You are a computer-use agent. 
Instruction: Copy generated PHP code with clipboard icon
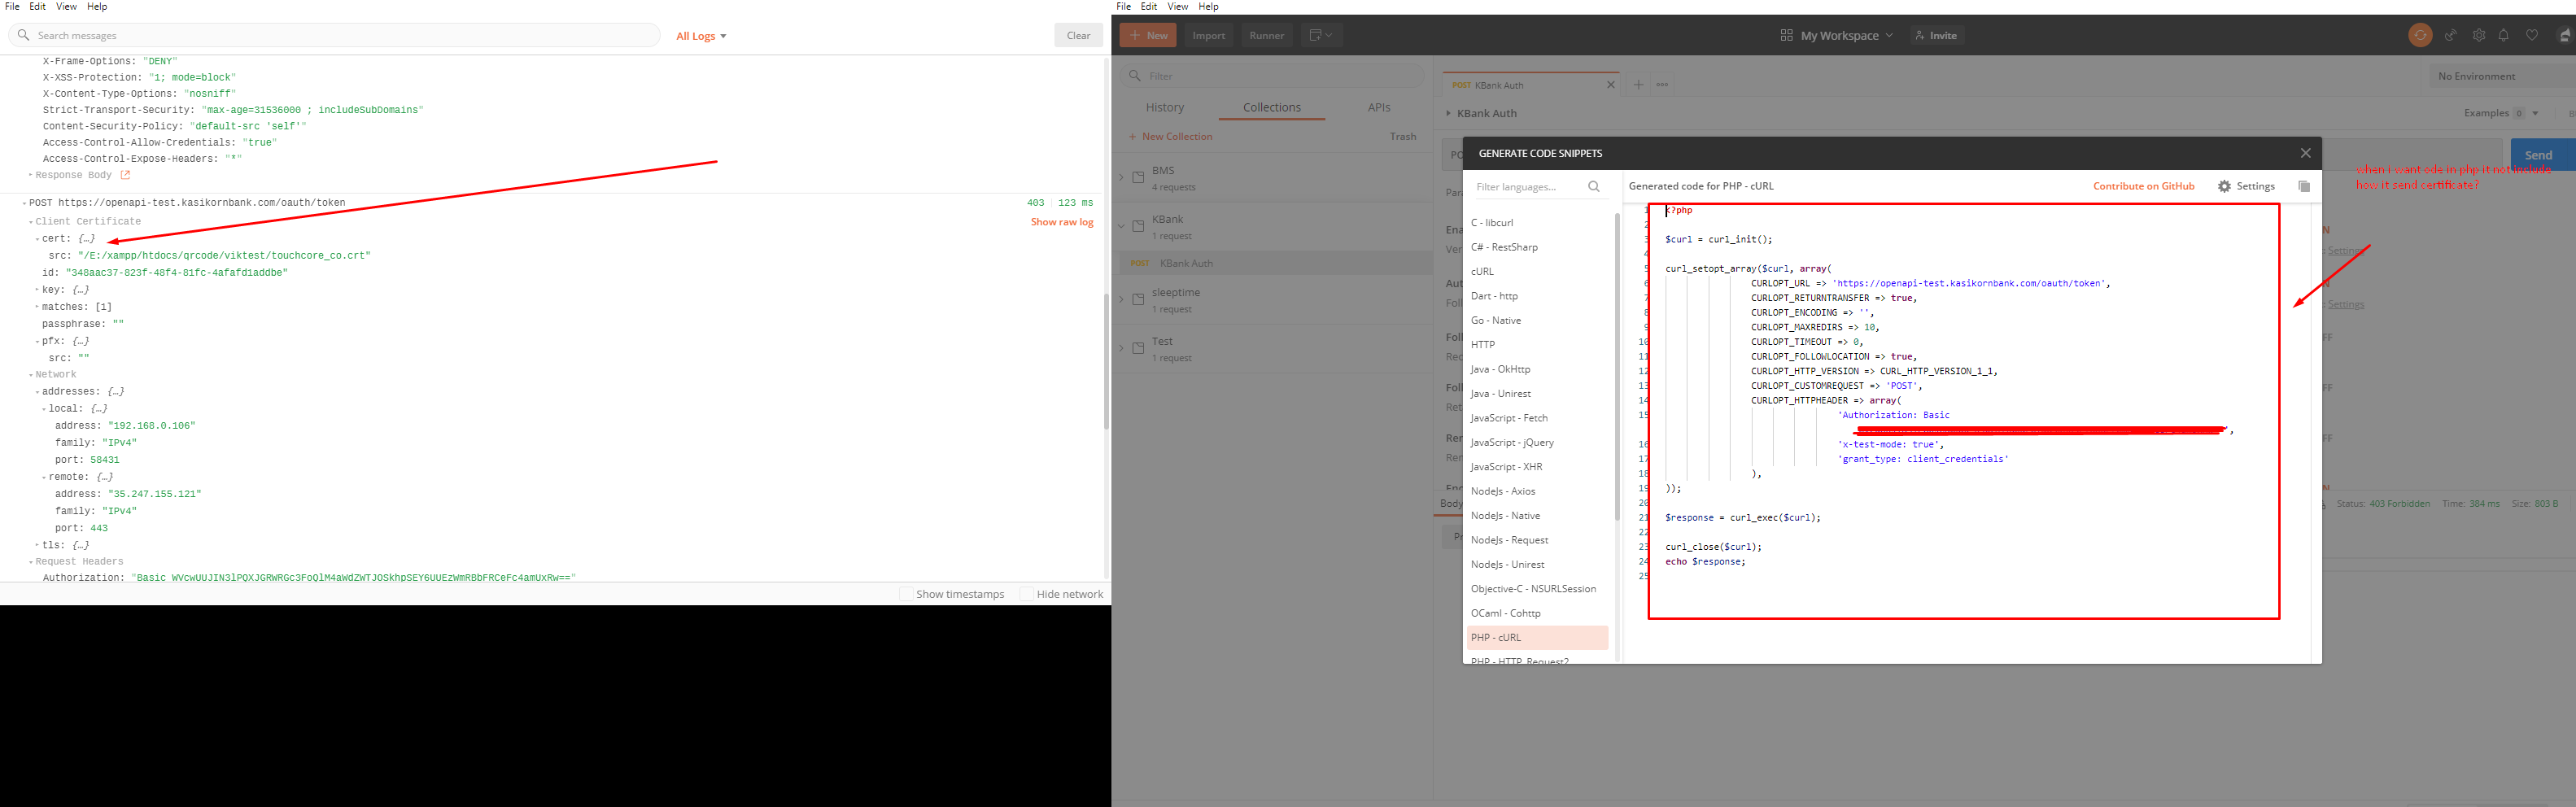[x=2305, y=187]
